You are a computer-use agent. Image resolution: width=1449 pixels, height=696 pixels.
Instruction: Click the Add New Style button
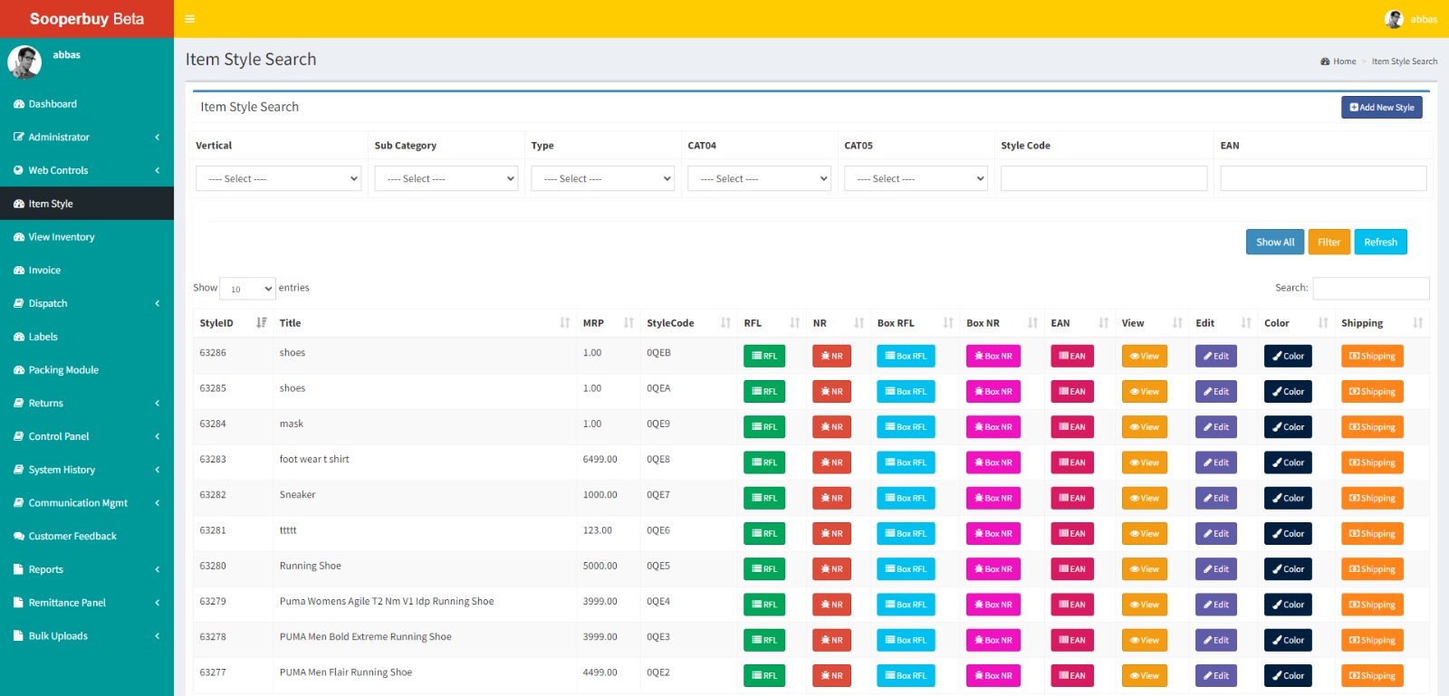point(1381,108)
